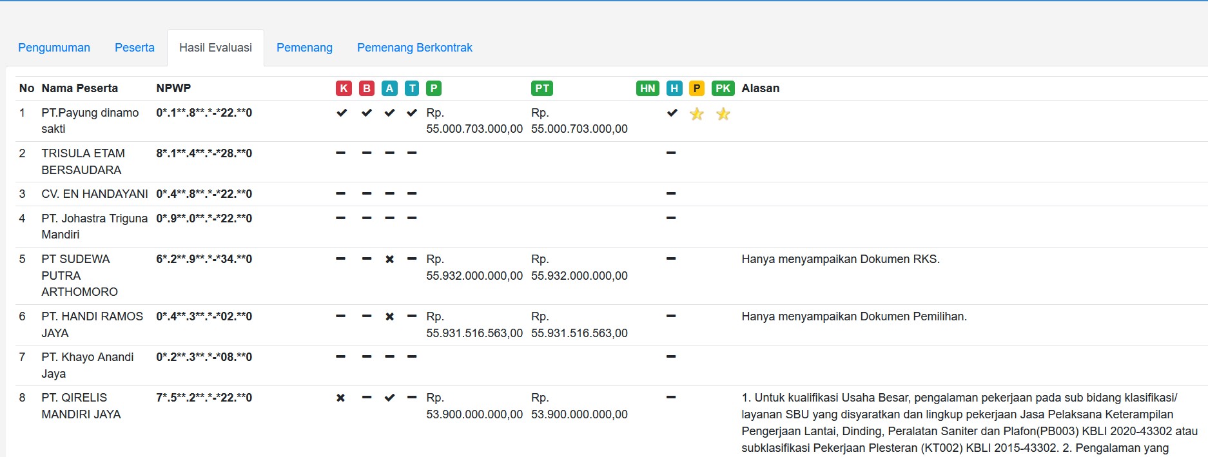Click NPWP 0*.9**.0**.*-*22.**0
Viewport: 1208px width, 457px height.
204,219
